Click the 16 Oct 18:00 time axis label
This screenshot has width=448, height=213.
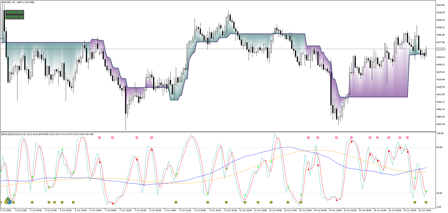pos(425,211)
